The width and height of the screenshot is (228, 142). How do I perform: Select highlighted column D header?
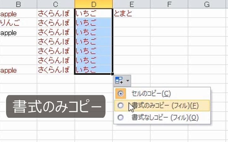pos(94,4)
